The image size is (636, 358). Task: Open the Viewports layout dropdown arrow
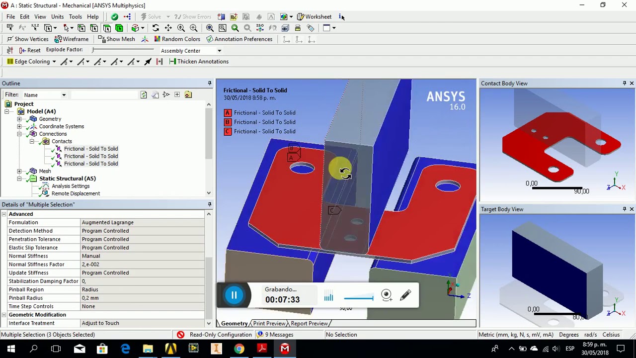[334, 28]
